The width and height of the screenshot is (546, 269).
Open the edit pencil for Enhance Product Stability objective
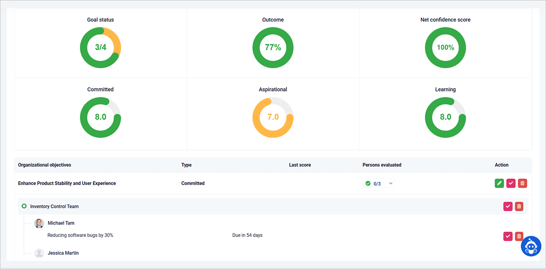[499, 183]
